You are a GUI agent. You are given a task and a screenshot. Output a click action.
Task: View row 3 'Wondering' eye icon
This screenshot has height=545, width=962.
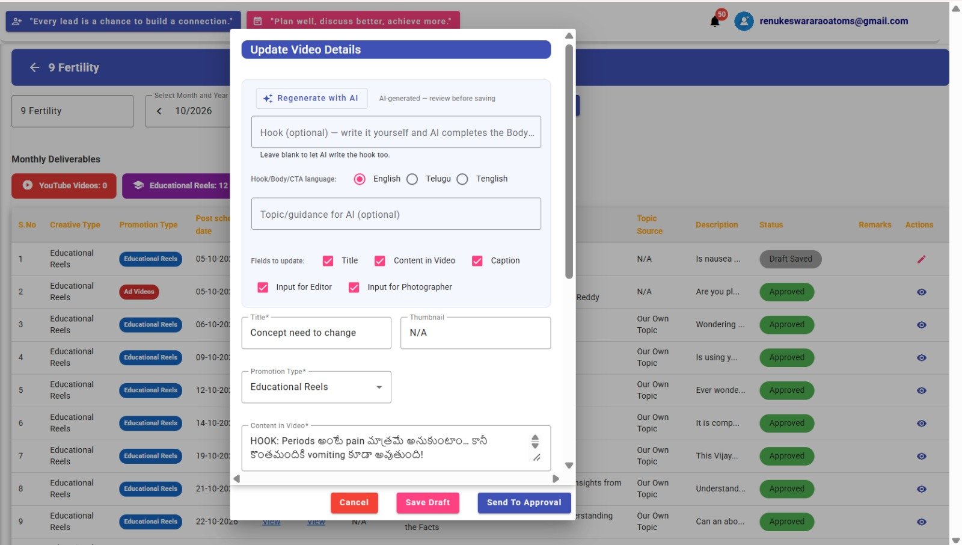pos(921,325)
